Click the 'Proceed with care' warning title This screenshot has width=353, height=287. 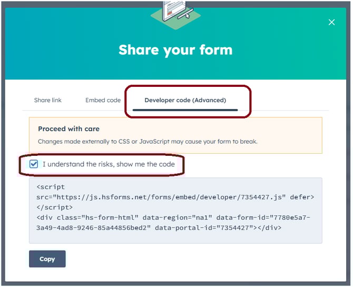68,128
